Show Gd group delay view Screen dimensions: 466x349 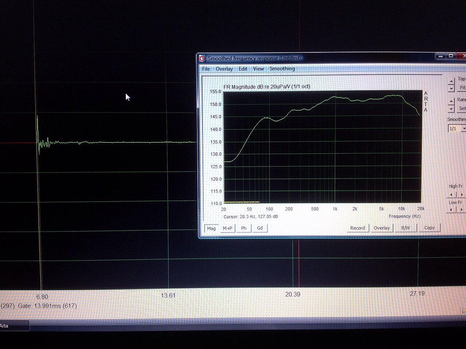(x=260, y=228)
